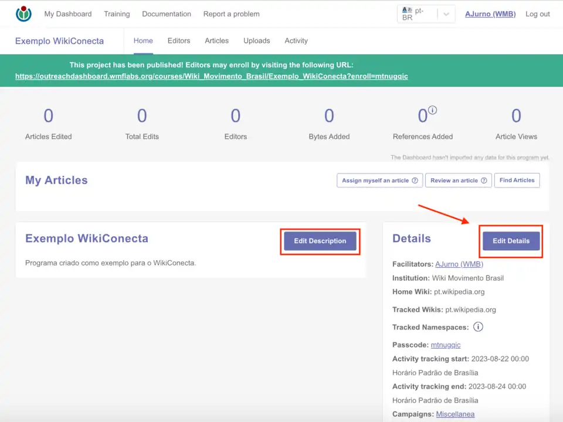Click the Wikimedia logo icon
The image size is (563, 422).
point(24,13)
